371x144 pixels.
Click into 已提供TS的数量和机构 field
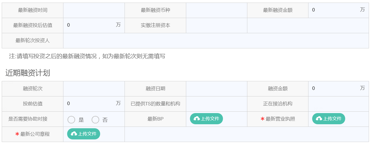(217, 104)
